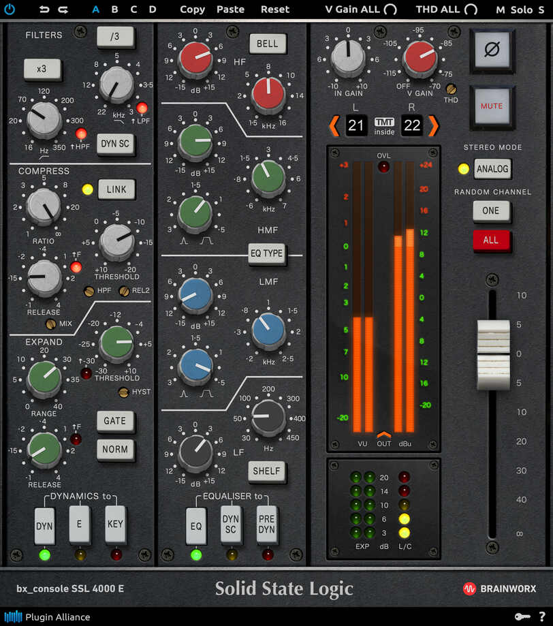The image size is (553, 626).
Task: Switch to preset slot B
Action: (114, 10)
